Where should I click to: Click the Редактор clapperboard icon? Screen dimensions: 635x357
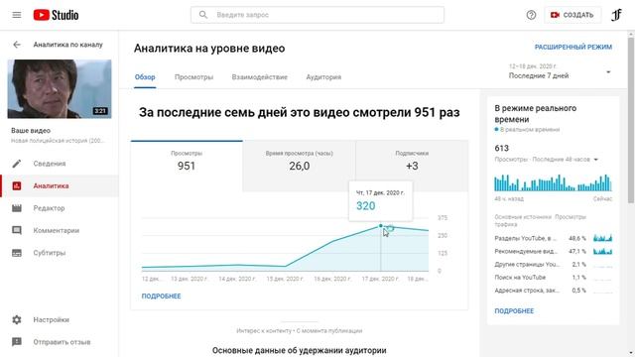point(17,208)
